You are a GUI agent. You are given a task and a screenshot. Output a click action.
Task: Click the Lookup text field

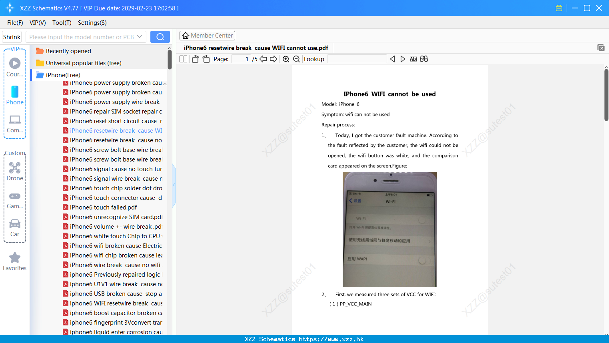click(357, 59)
